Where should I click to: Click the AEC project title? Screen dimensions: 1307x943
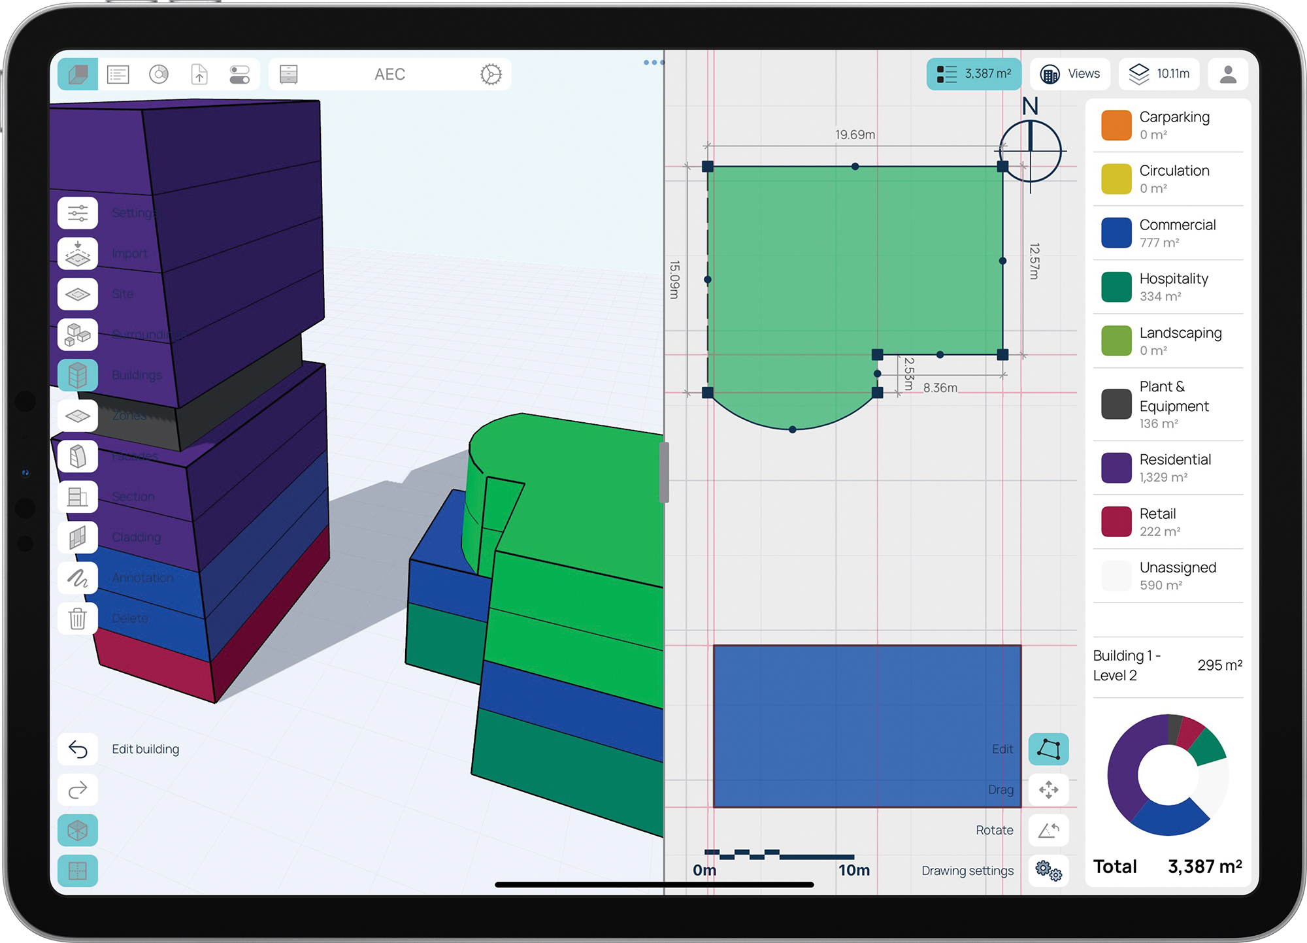390,74
